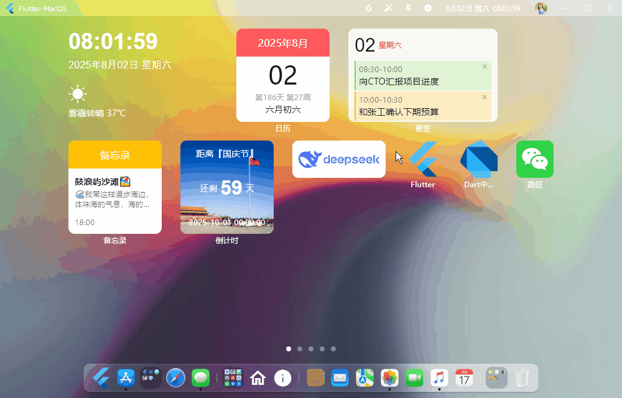Open the Flutter desktop shortcut
Viewport: 622px width, 398px height.
[423, 160]
